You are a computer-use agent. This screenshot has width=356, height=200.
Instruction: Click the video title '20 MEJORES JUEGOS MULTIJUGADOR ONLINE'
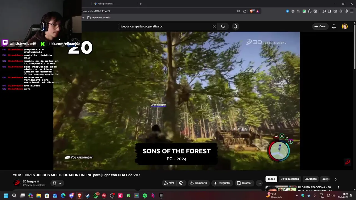[x=77, y=175]
